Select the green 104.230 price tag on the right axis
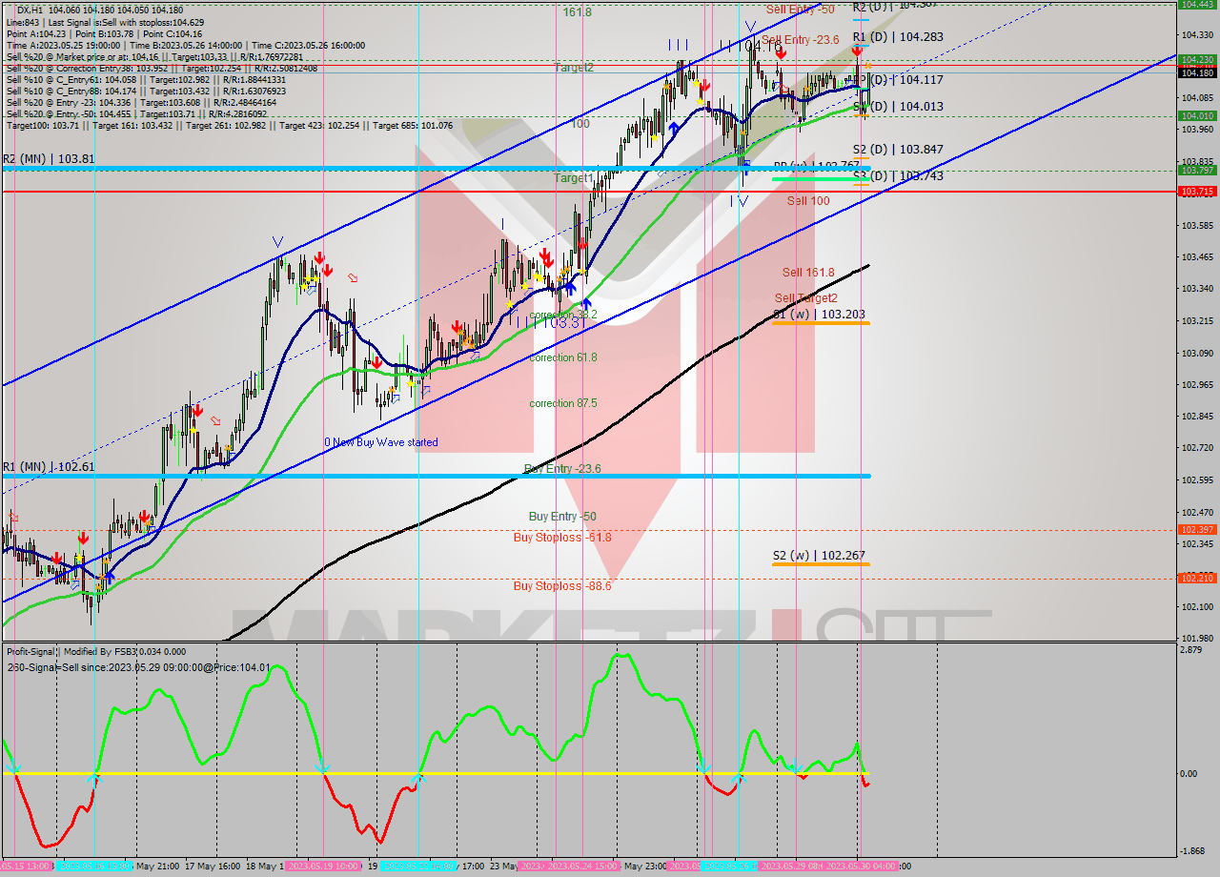Viewport: 1220px width, 877px height. pos(1197,57)
